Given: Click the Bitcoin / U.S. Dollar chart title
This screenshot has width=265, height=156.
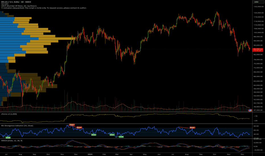Looking at the screenshot, I should point(16,2).
